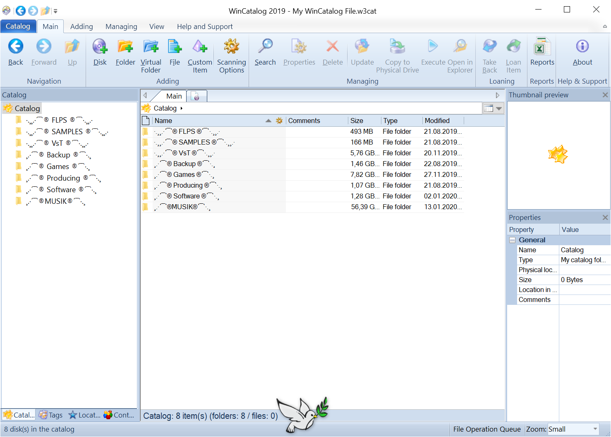Click File Operation Queue in status bar
The height and width of the screenshot is (437, 611).
tap(487, 429)
